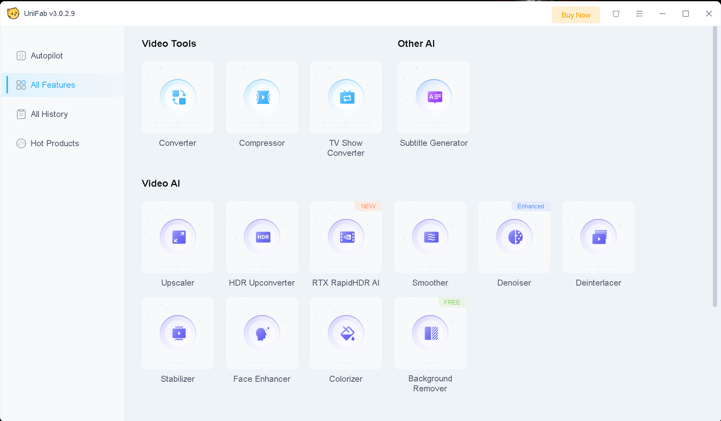
Task: Click the Video Tools heading
Action: 169,44
